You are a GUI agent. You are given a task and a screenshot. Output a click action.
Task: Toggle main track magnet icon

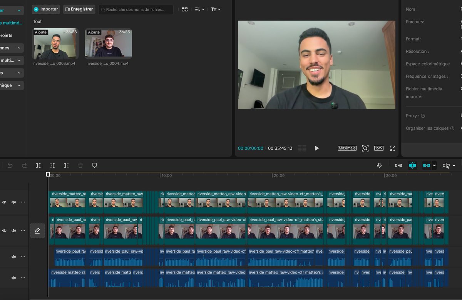(x=398, y=165)
